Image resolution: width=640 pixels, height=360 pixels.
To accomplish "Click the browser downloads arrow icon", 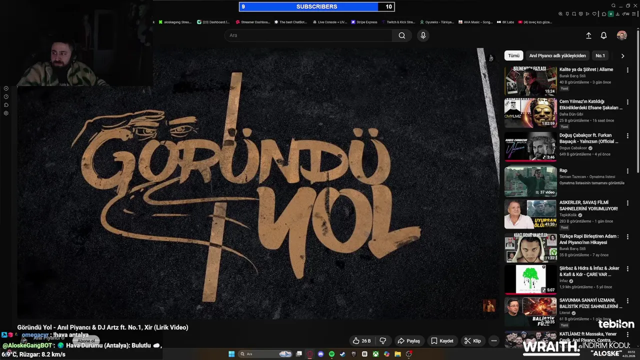I will click(x=617, y=14).
